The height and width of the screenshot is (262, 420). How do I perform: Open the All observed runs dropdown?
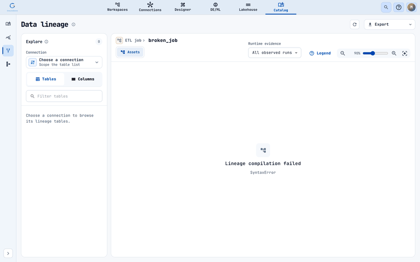275,53
